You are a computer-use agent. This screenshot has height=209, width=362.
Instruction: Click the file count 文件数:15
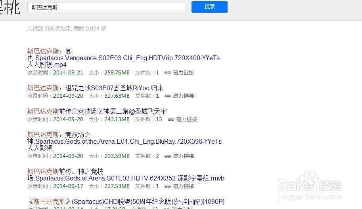tap(148, 120)
